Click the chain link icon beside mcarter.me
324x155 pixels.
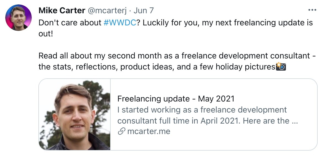coord(121,132)
